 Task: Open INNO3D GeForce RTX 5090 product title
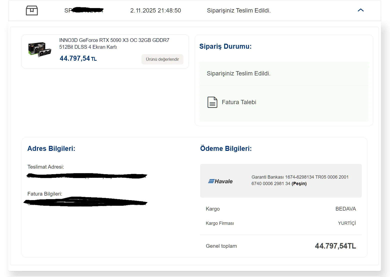(114, 43)
